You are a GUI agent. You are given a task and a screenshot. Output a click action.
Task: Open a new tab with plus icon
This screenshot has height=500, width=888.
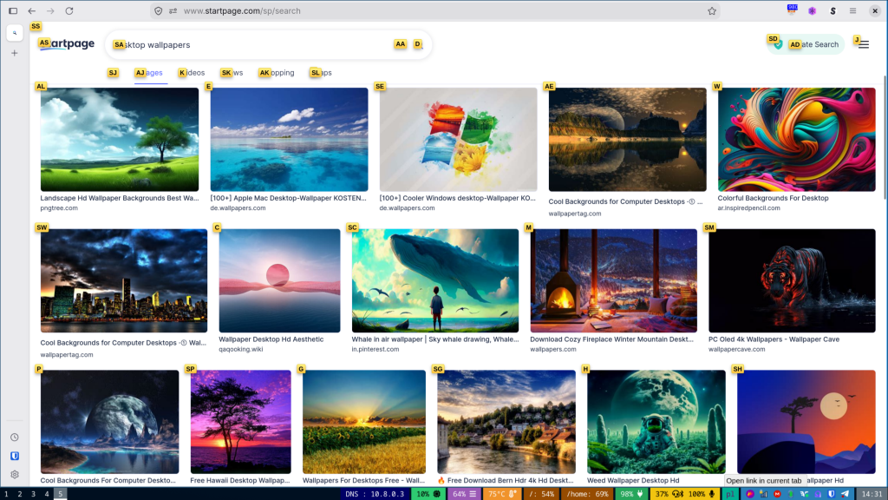click(15, 53)
